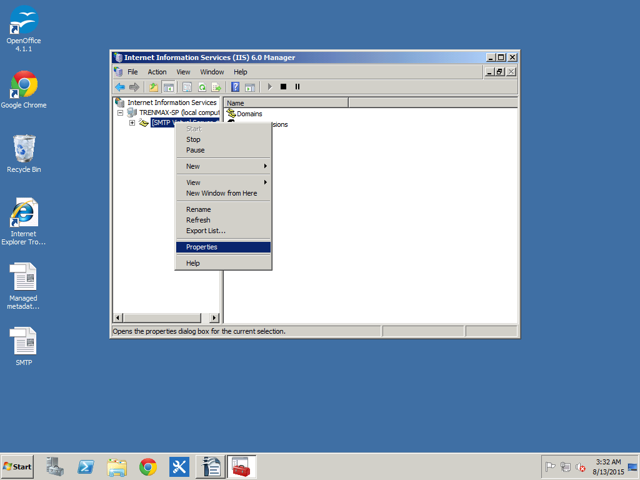Click the Forward arrow in the toolbar
Screen dimensions: 640x480
pyautogui.click(x=134, y=87)
